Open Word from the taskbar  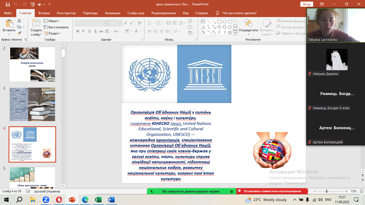click(x=111, y=199)
